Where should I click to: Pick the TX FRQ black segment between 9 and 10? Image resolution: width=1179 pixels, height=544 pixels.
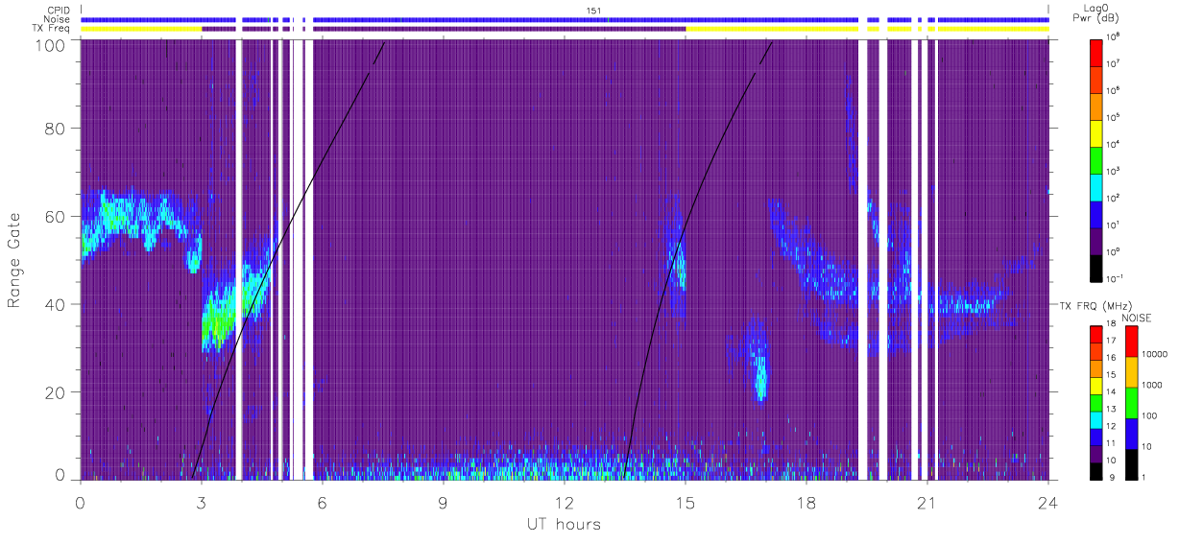tap(1095, 469)
